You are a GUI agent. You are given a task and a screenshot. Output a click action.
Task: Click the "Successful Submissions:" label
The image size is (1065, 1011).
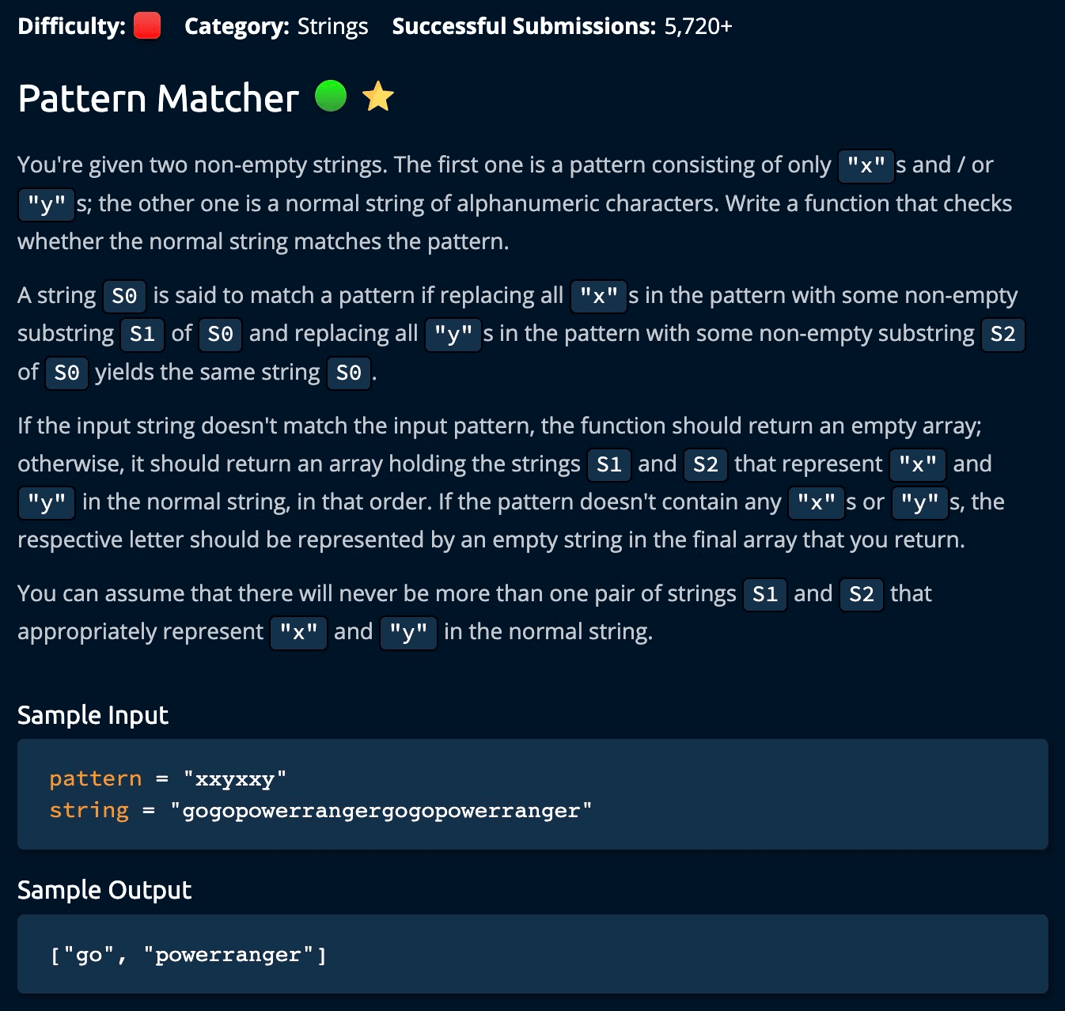[524, 26]
